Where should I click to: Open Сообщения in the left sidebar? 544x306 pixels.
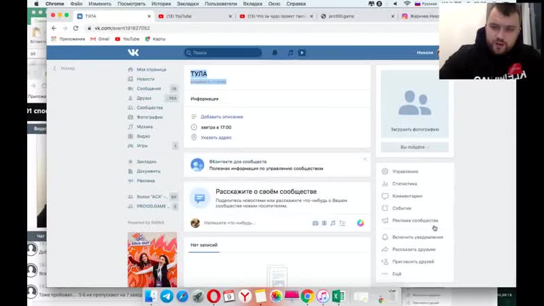click(x=148, y=88)
